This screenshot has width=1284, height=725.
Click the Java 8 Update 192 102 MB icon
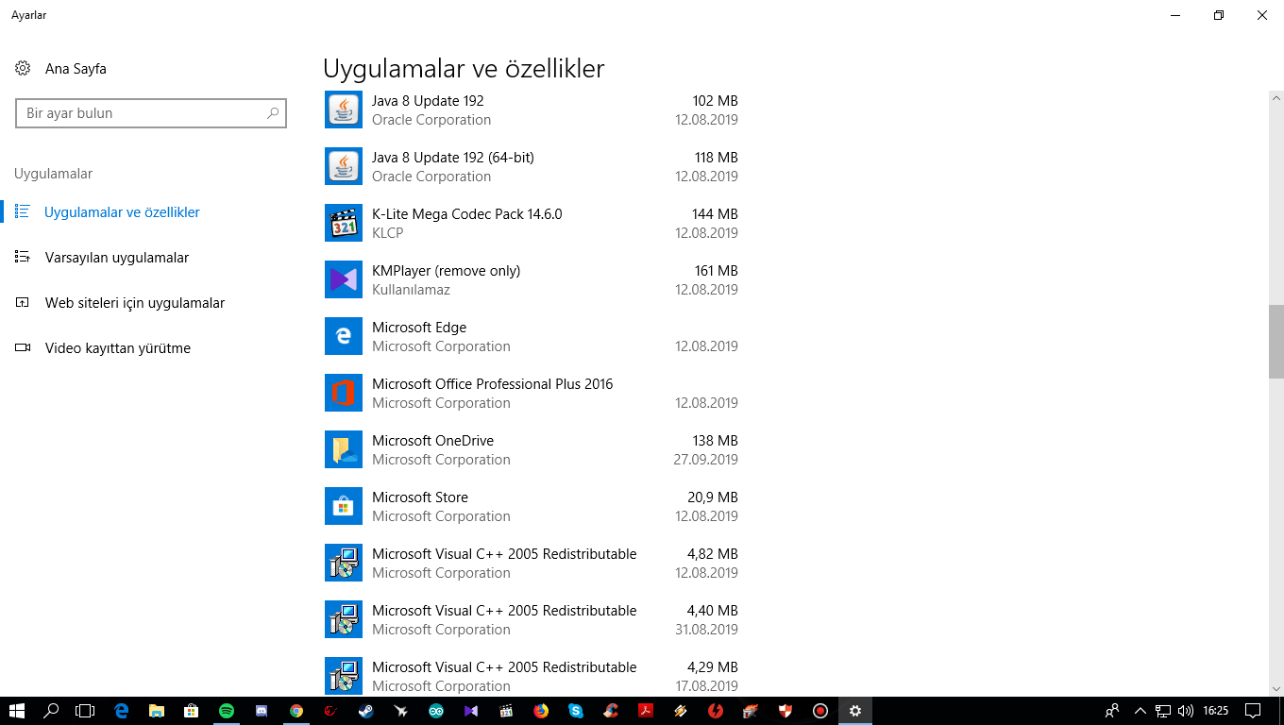pos(344,110)
